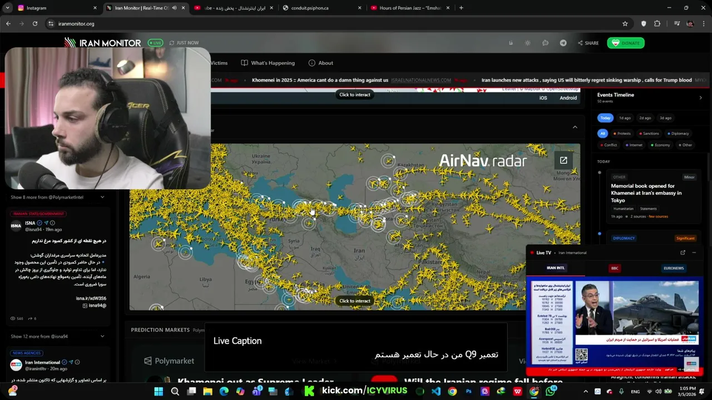Pop out the Live TV player icon

click(683, 253)
